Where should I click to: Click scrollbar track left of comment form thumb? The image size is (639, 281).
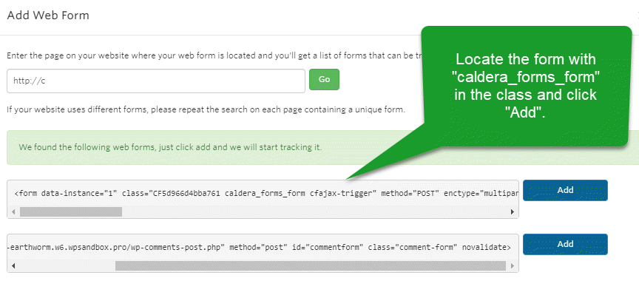coord(67,266)
